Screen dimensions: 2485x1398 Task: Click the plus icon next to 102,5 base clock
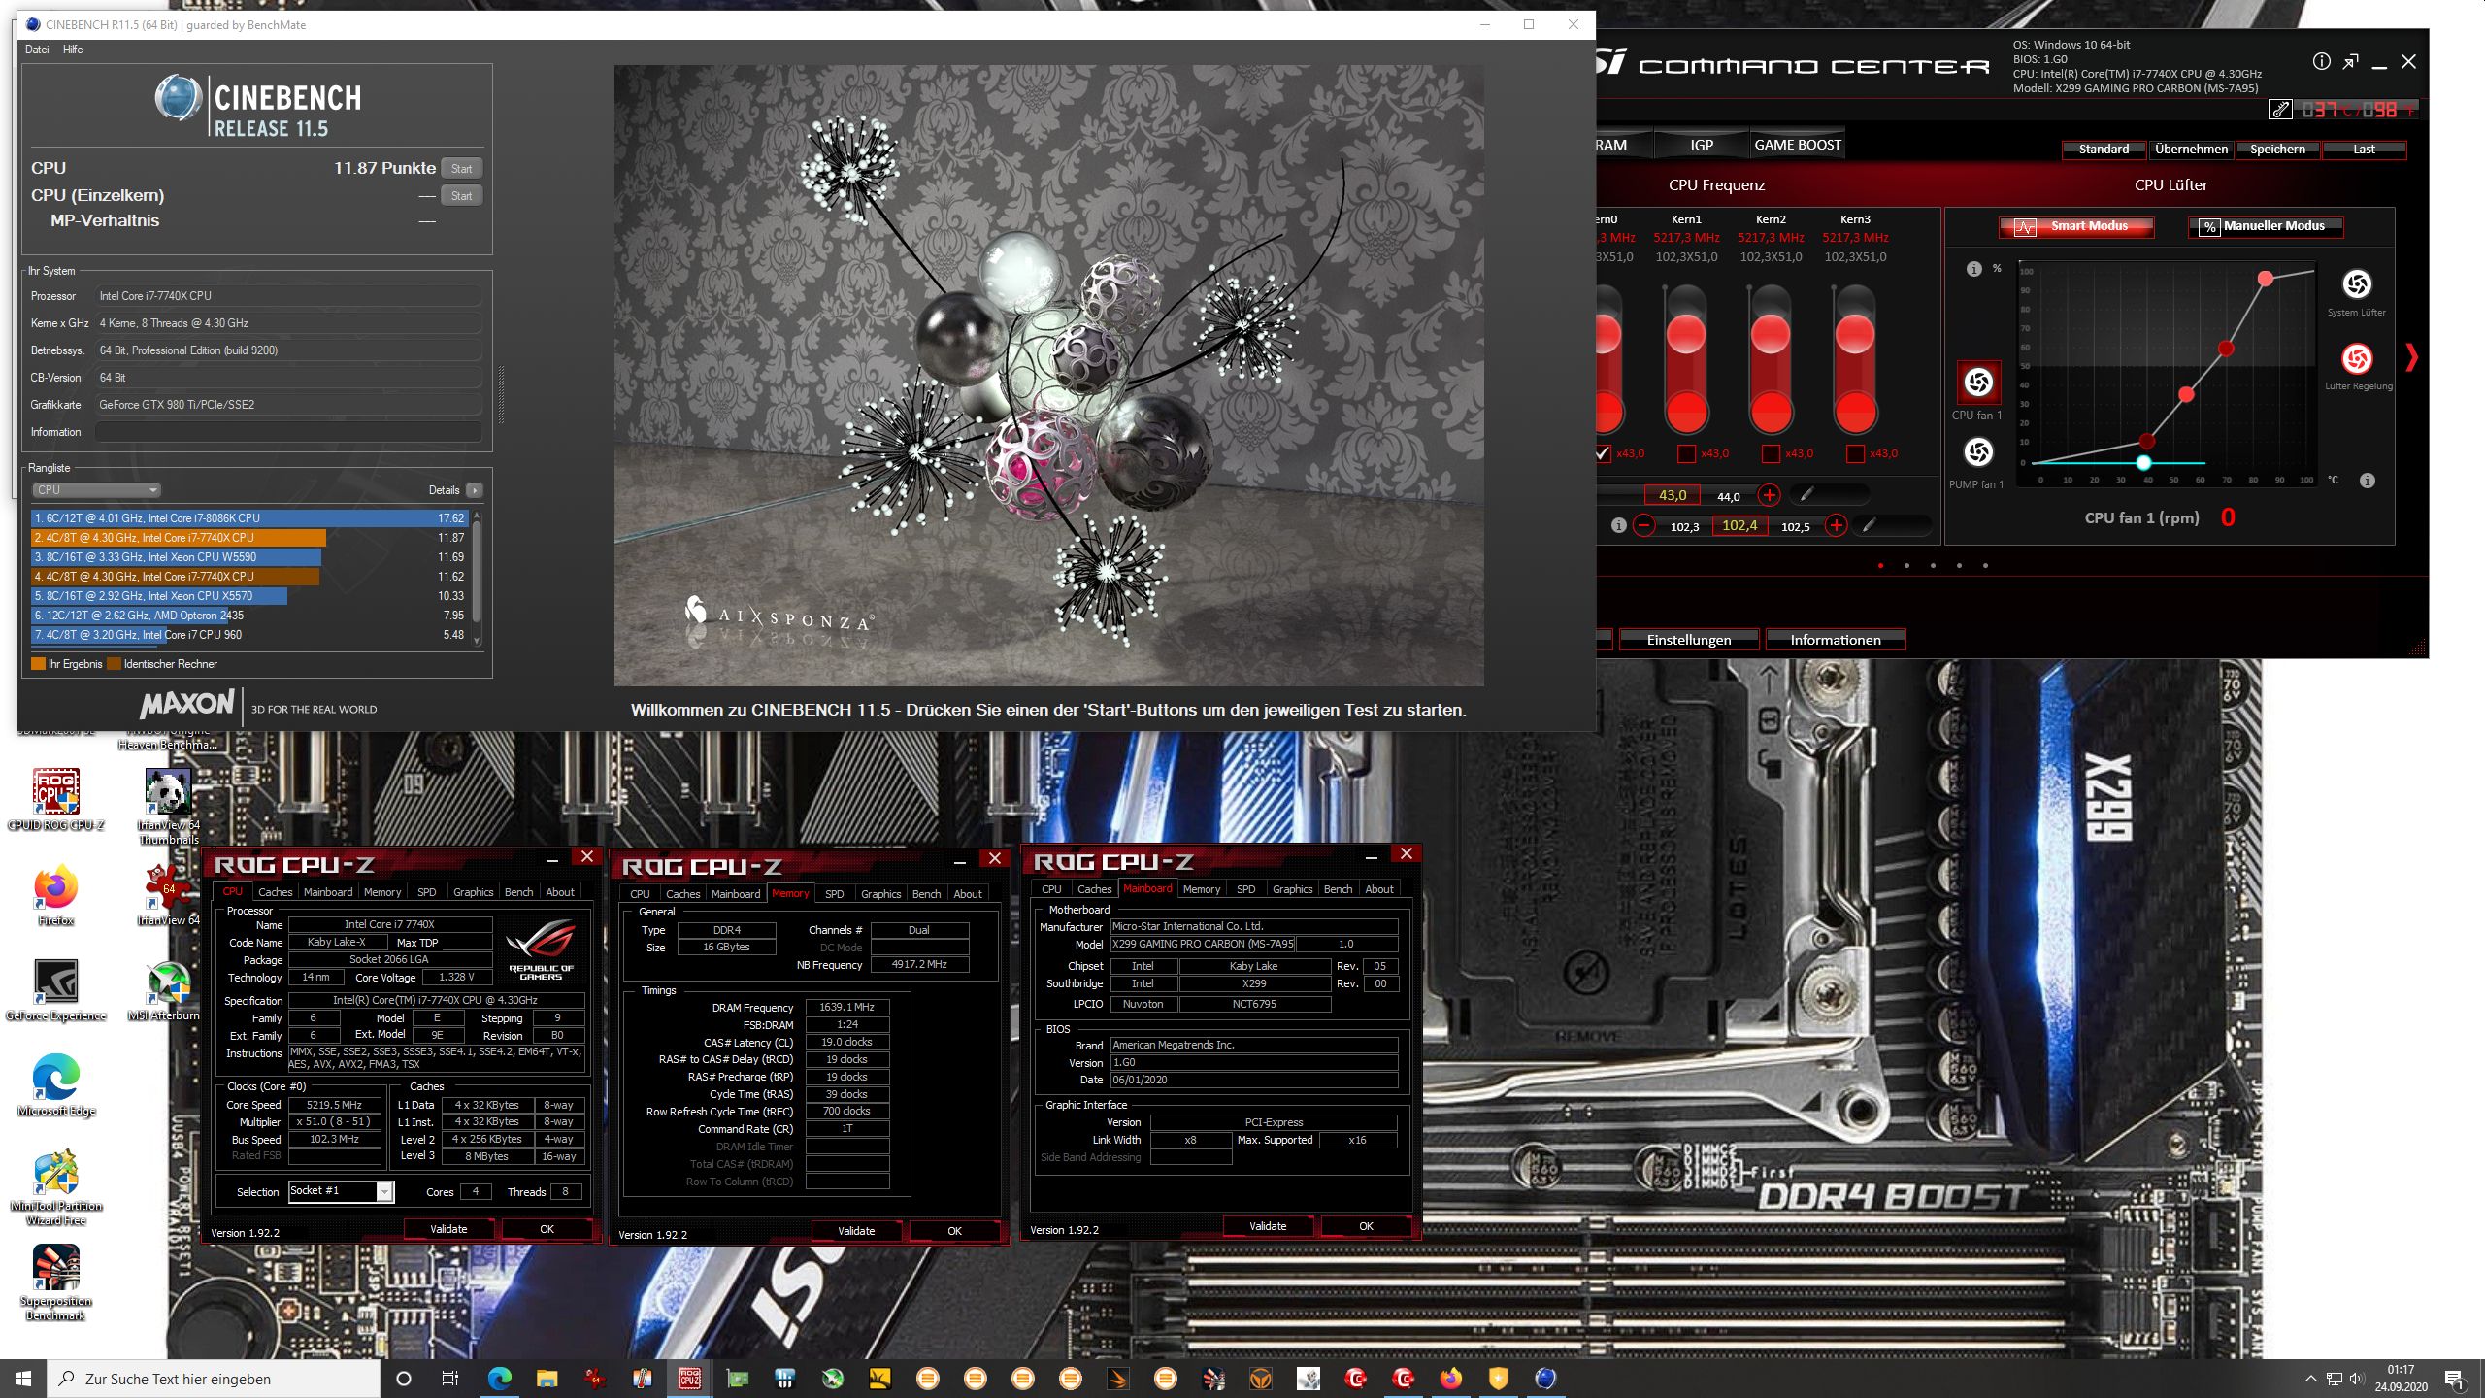(1835, 525)
